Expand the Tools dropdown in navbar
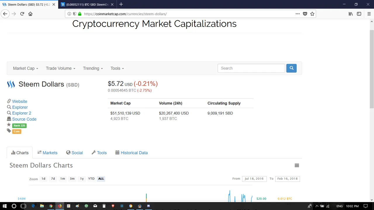Image resolution: width=374 pixels, height=210 pixels. coord(117,68)
